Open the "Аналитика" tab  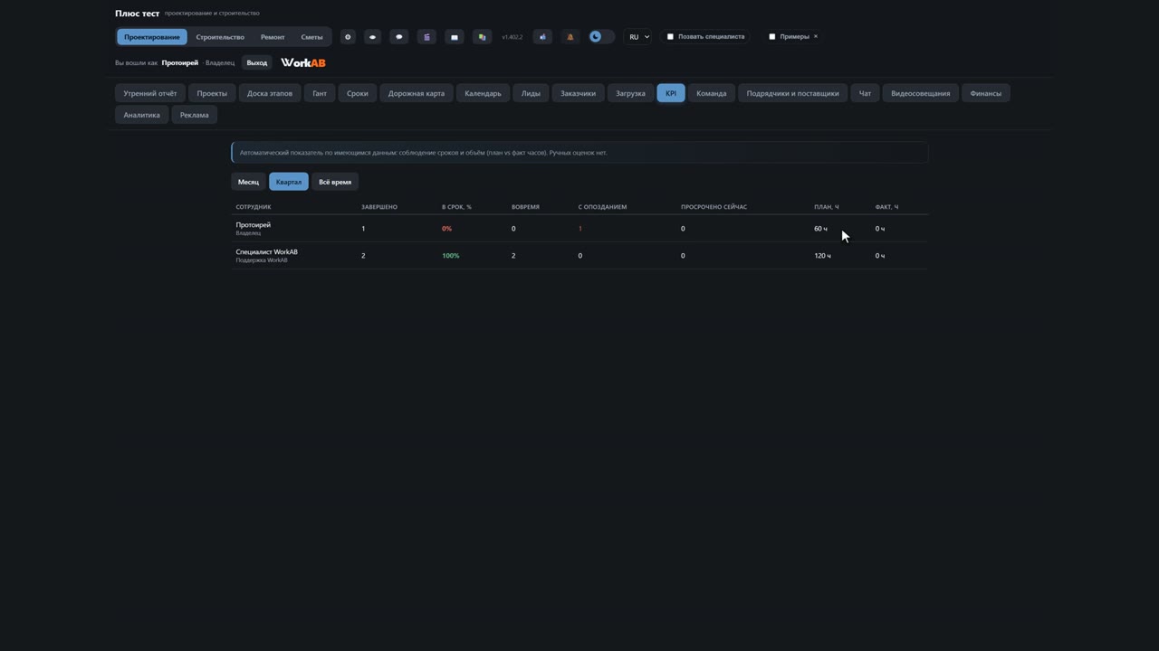(x=142, y=115)
